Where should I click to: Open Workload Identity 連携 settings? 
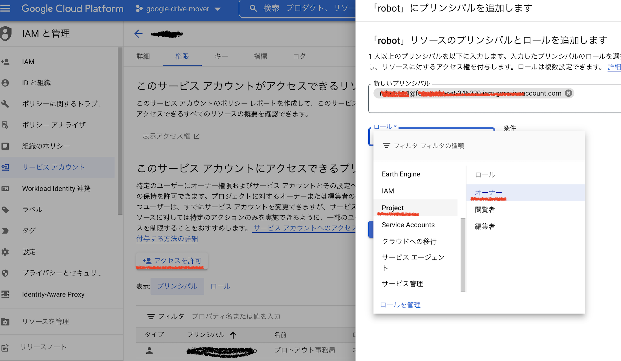coord(56,188)
